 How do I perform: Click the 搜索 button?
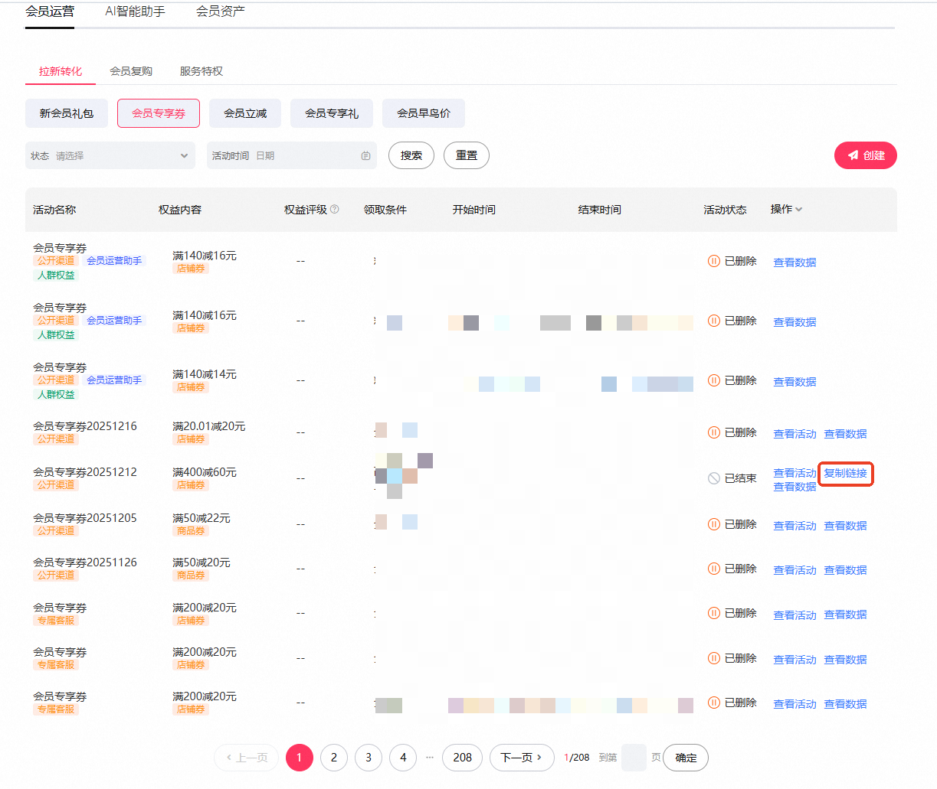[x=411, y=155]
